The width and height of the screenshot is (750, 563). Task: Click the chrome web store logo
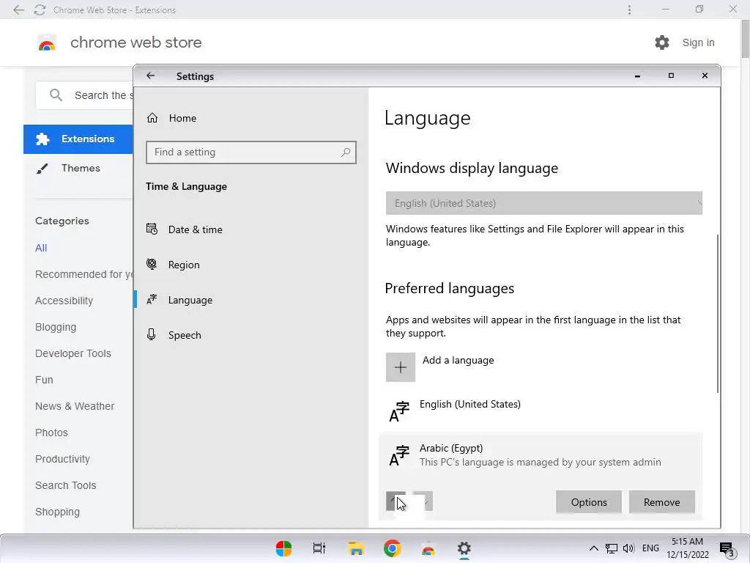click(47, 43)
